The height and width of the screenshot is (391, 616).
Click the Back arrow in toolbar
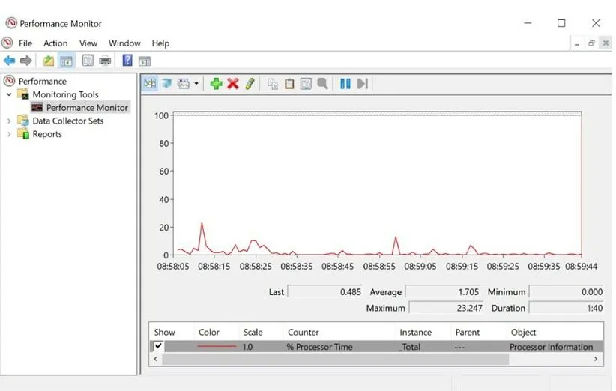pos(9,61)
